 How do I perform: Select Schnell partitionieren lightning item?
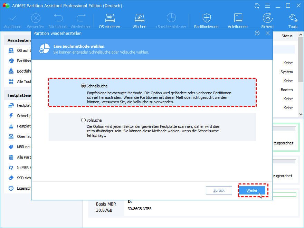19,116
